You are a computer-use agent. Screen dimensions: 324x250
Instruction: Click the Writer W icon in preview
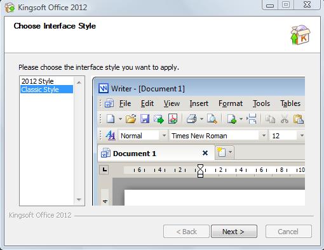104,88
